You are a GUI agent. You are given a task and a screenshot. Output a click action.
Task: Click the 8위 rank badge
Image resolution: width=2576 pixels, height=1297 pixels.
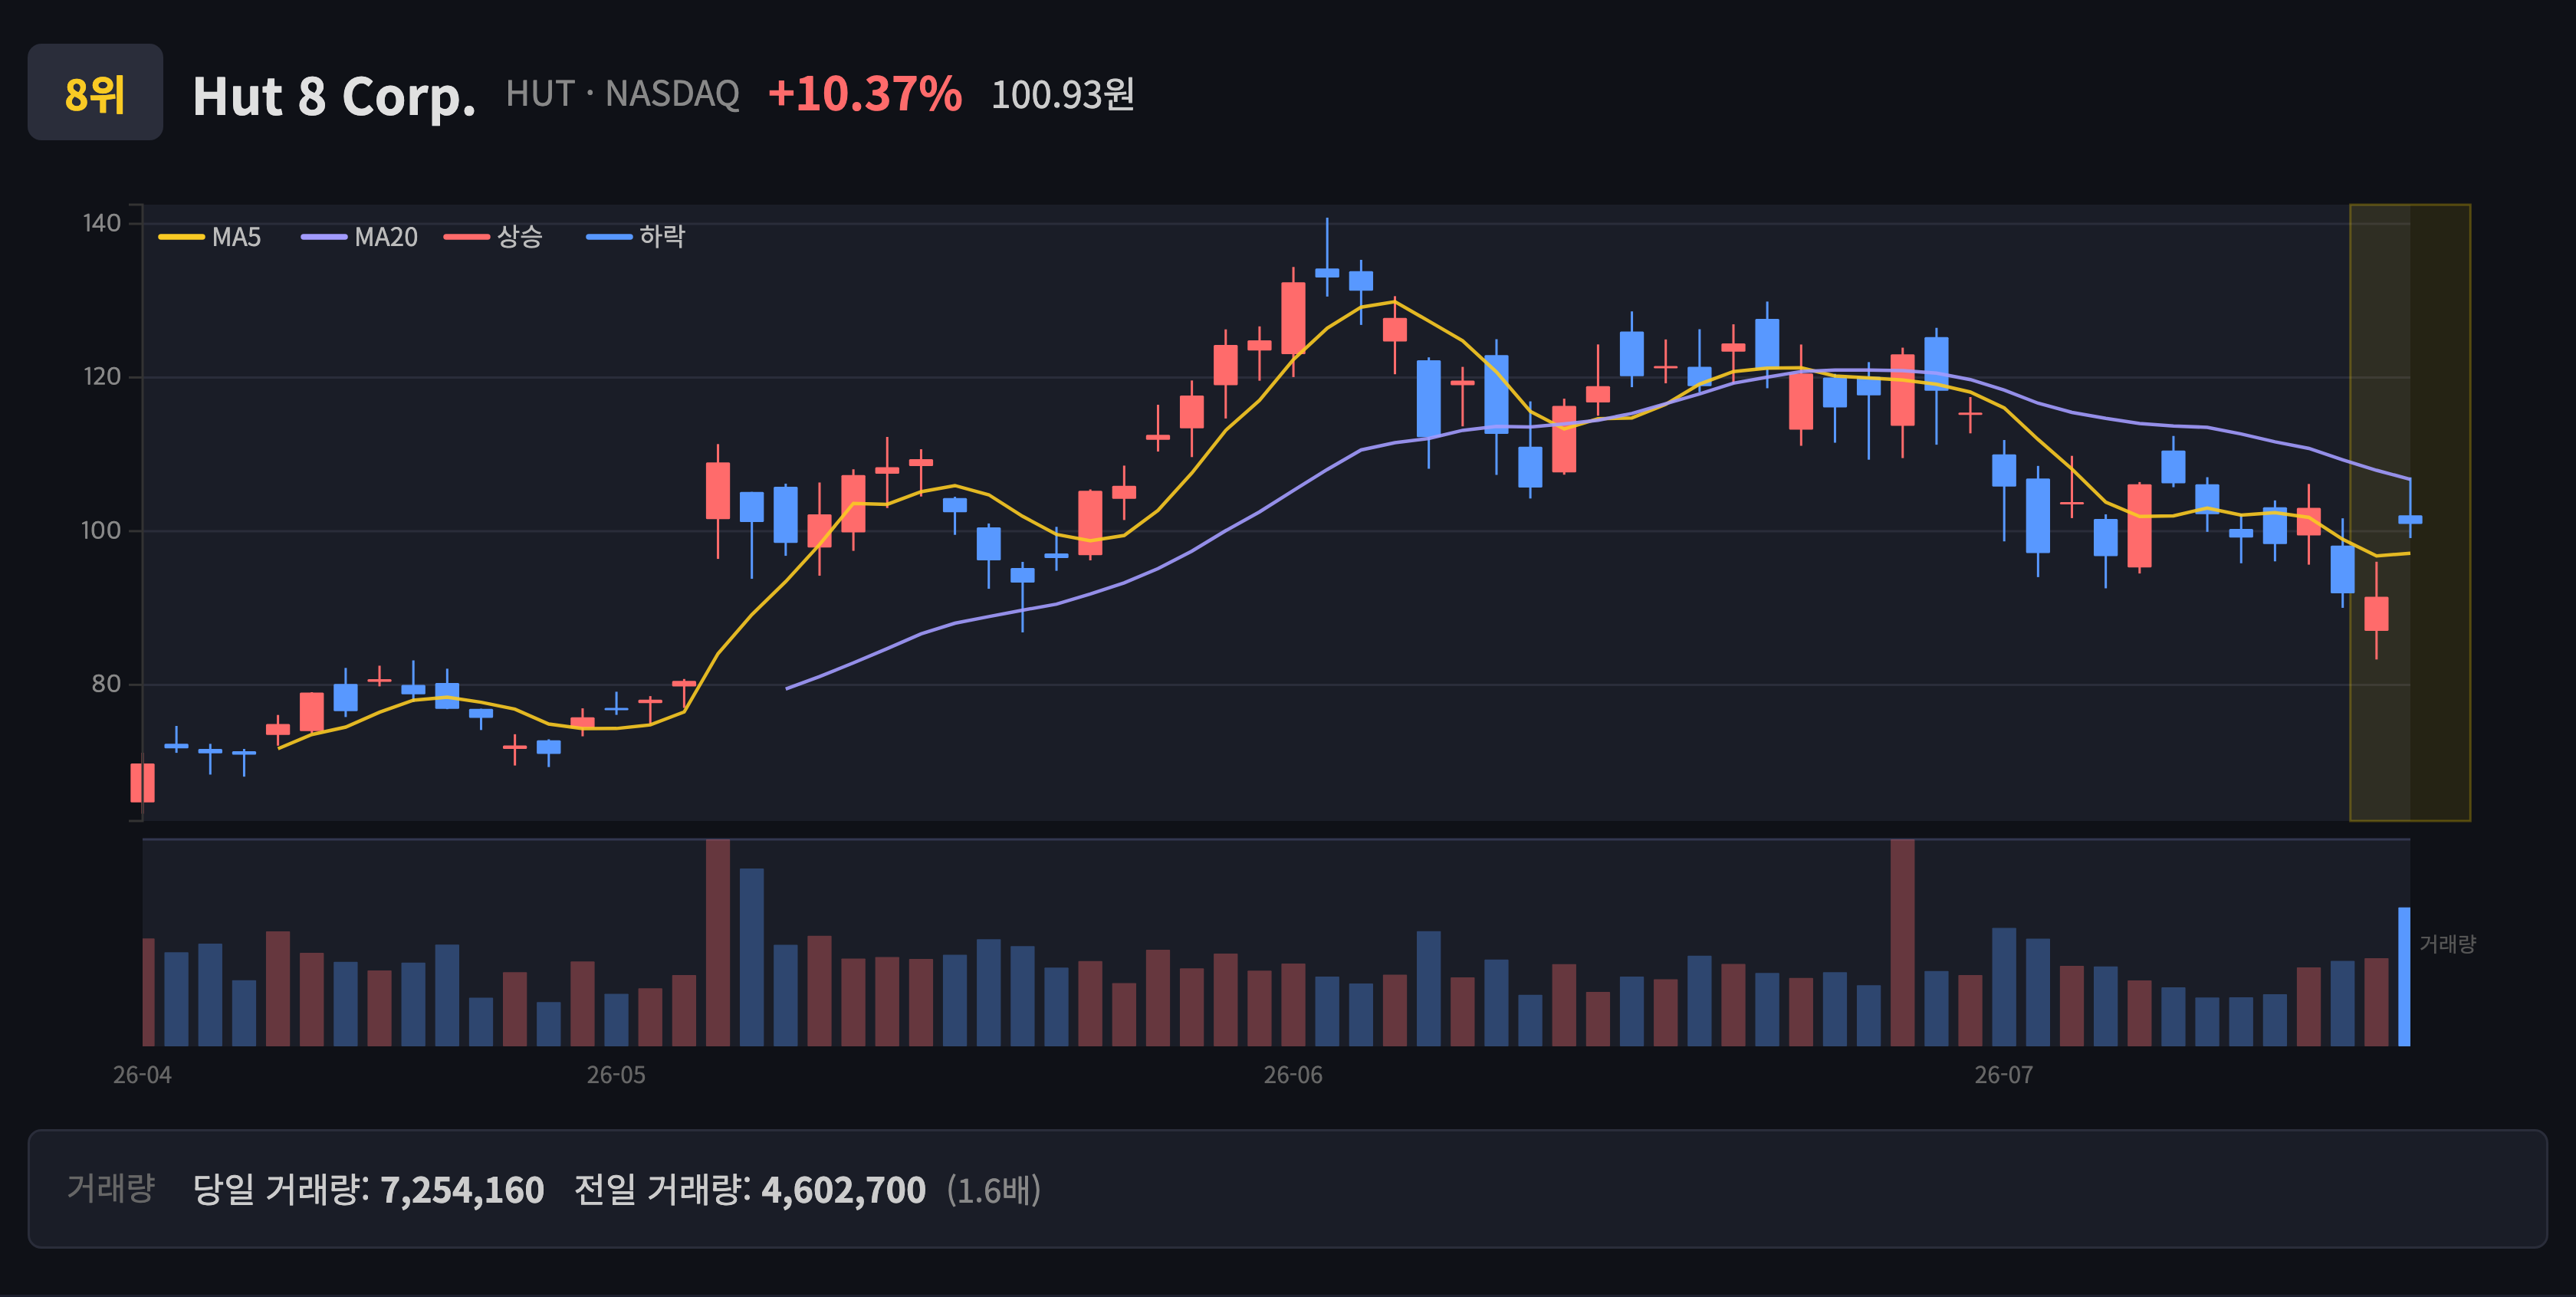95,92
